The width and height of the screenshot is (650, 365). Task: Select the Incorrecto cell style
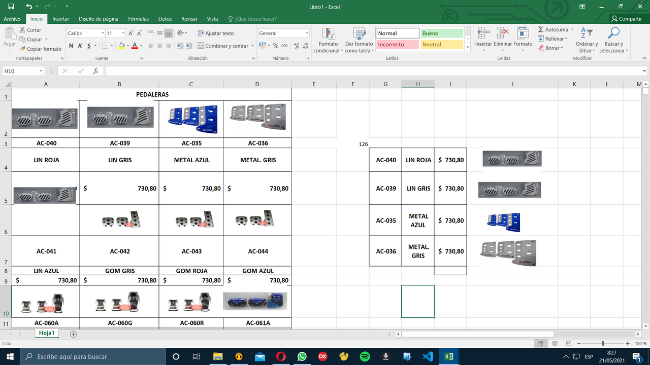(x=397, y=44)
